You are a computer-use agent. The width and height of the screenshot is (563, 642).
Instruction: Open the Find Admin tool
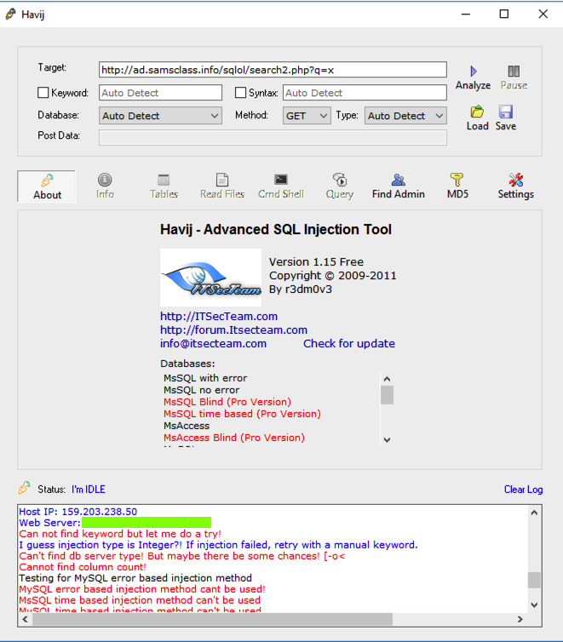coord(398,186)
